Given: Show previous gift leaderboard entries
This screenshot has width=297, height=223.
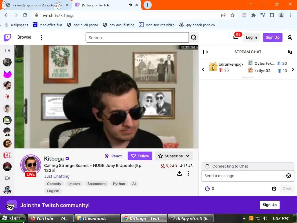Looking at the screenshot, I should coord(203,69).
